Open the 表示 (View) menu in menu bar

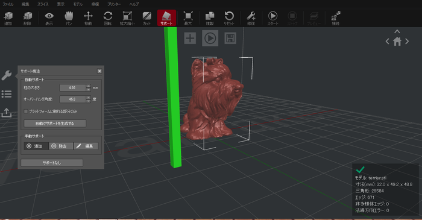61,4
